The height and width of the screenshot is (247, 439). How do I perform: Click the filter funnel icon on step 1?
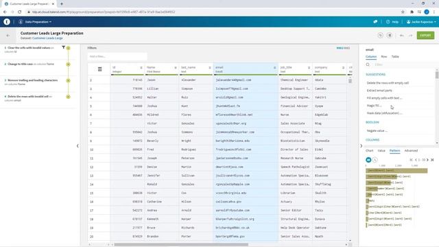(64, 47)
